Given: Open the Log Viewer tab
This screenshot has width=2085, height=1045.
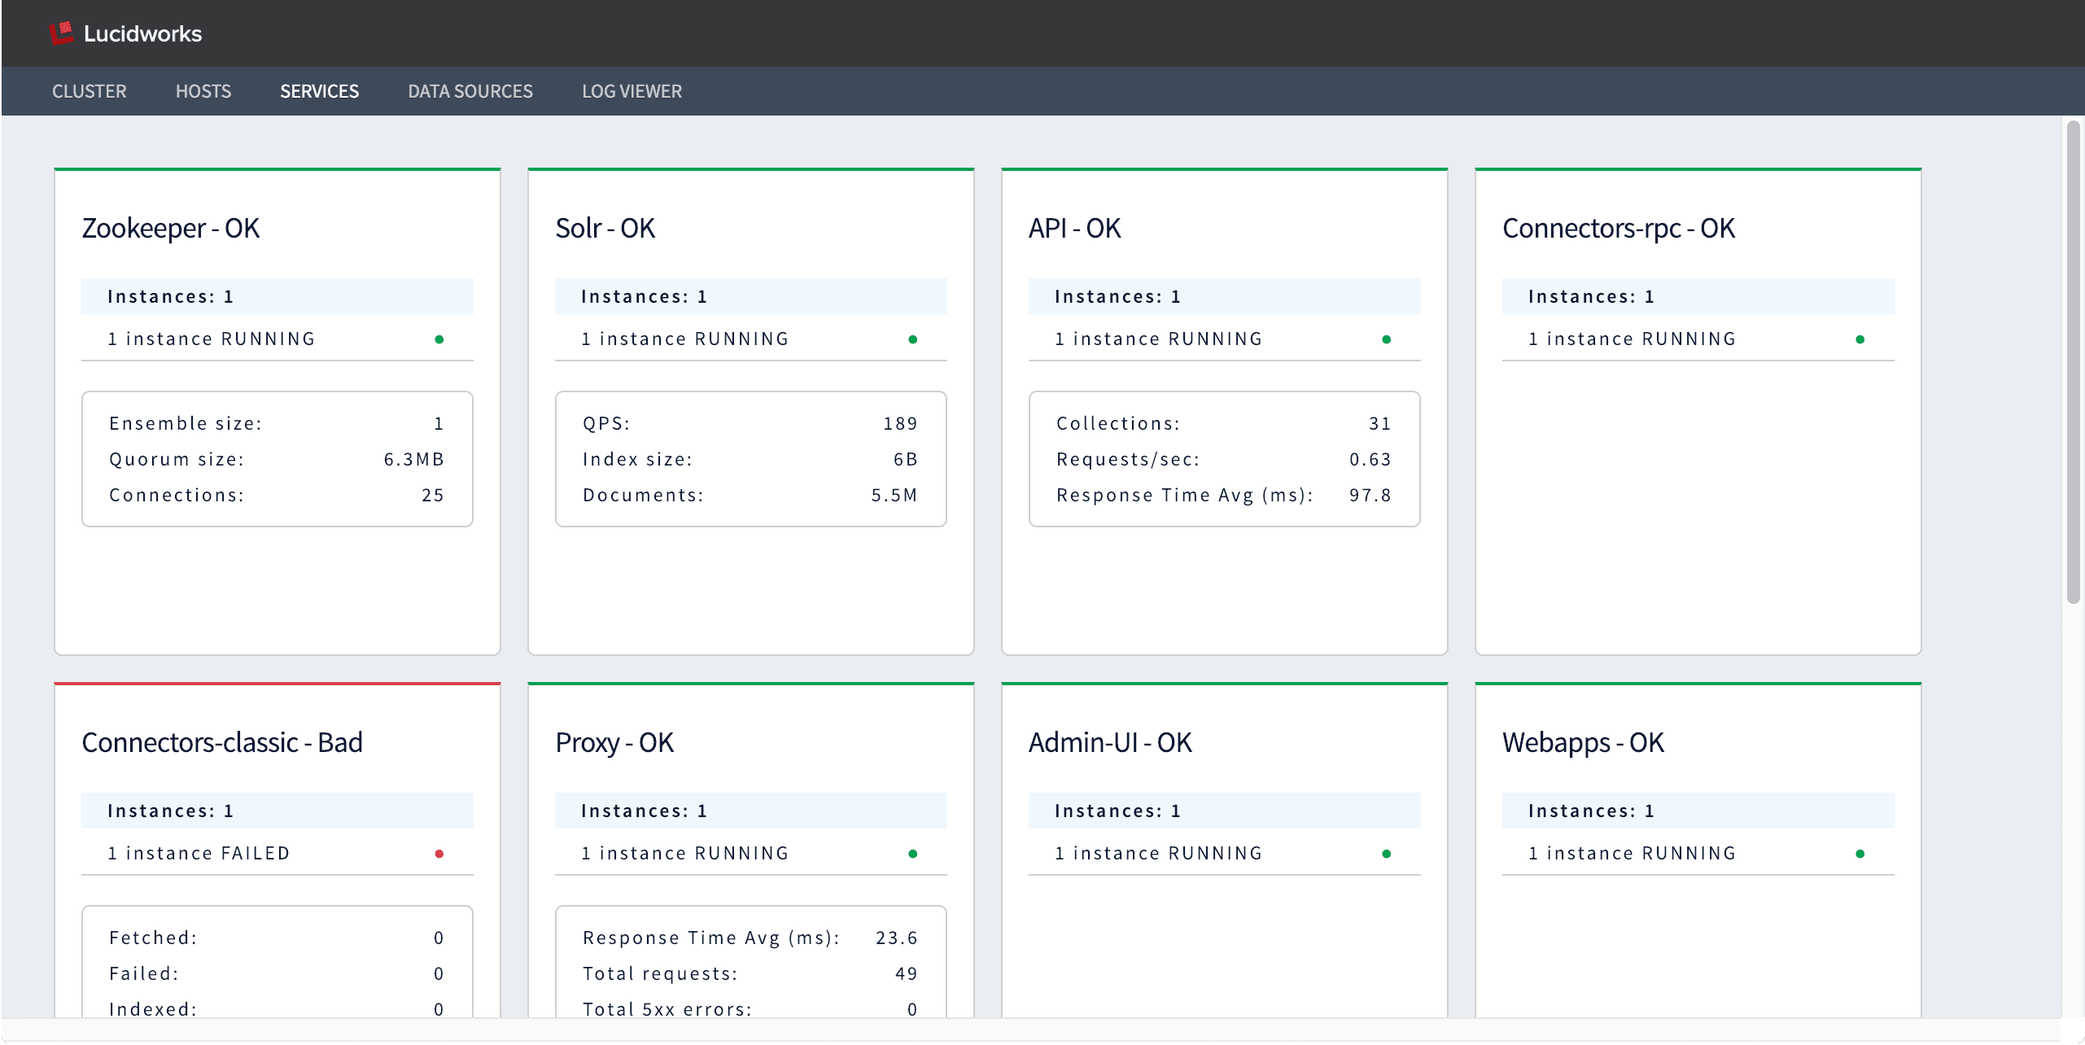Looking at the screenshot, I should [632, 91].
